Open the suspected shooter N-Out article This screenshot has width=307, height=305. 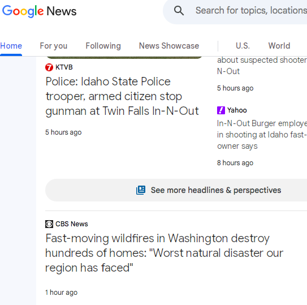(x=262, y=66)
